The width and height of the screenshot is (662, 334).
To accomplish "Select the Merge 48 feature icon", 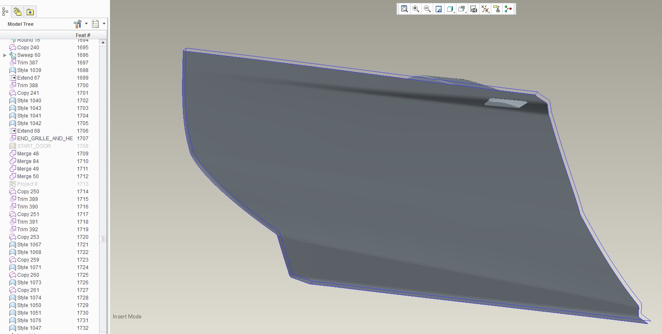I will click(13, 154).
